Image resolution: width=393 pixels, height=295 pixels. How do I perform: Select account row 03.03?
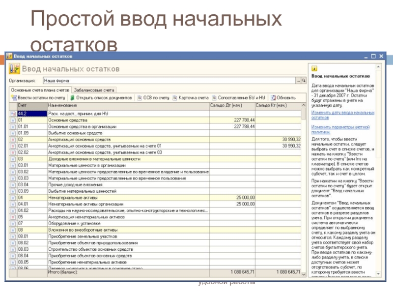[x=155, y=178]
